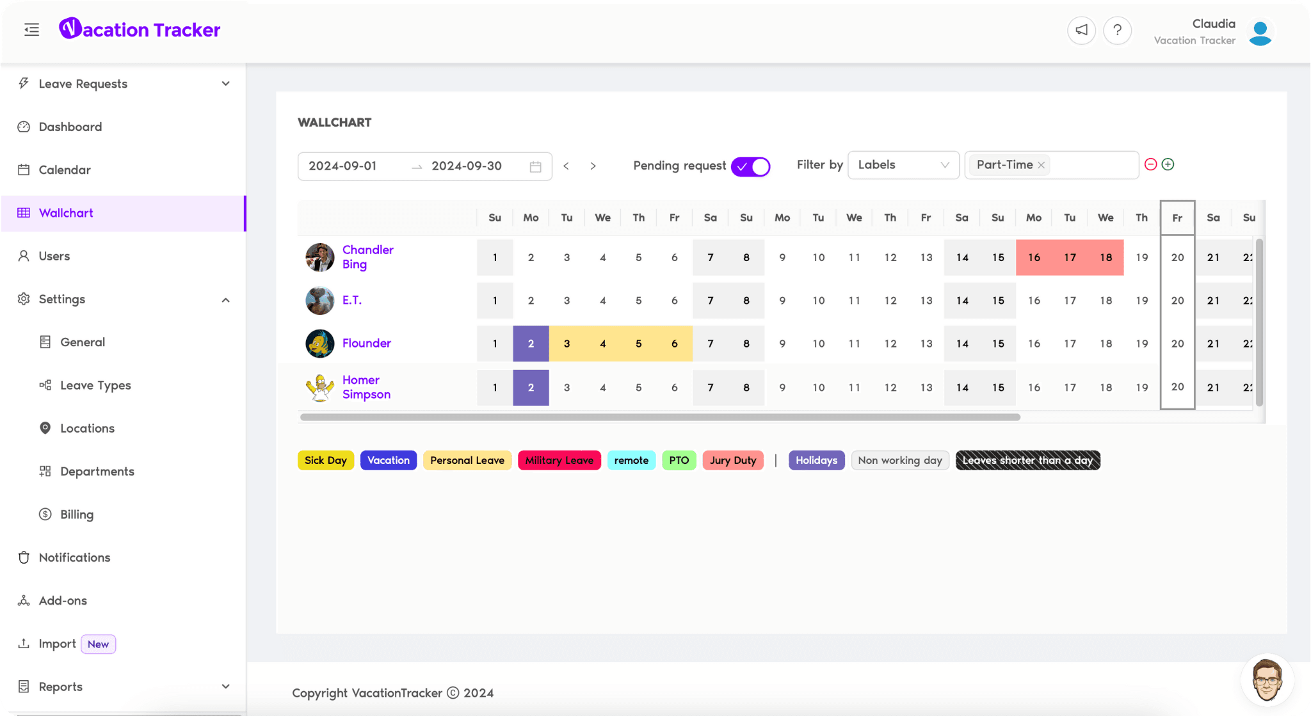Click the Add-ons sidebar icon
This screenshot has height=716, width=1311.
tap(25, 600)
